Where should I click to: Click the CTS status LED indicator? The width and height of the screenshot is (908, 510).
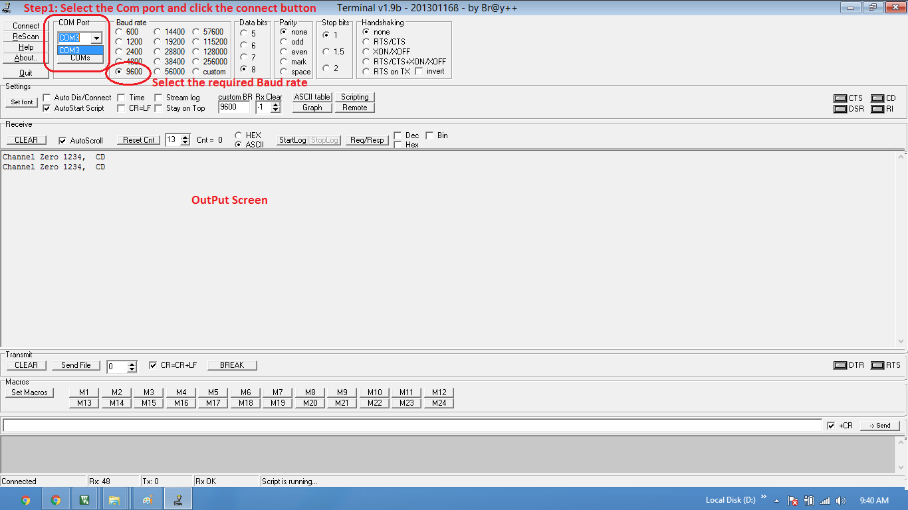pos(840,98)
